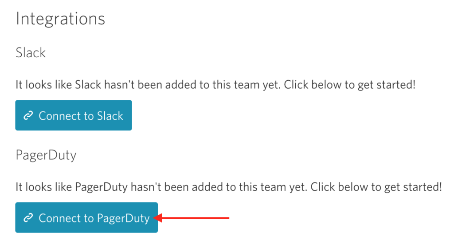Start the Connect to PagerDuty integration
Viewport: 454px width, 245px height.
(x=86, y=217)
